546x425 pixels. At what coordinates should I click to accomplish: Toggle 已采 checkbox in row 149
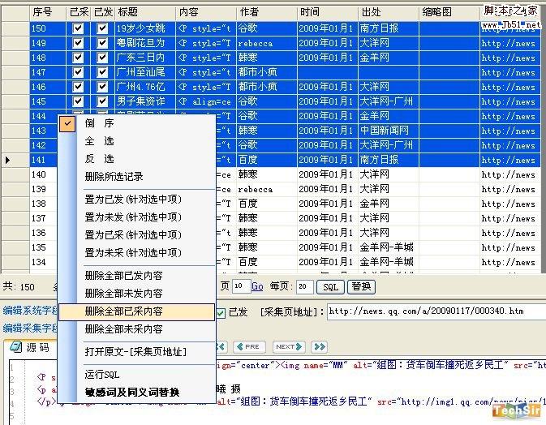tap(78, 43)
